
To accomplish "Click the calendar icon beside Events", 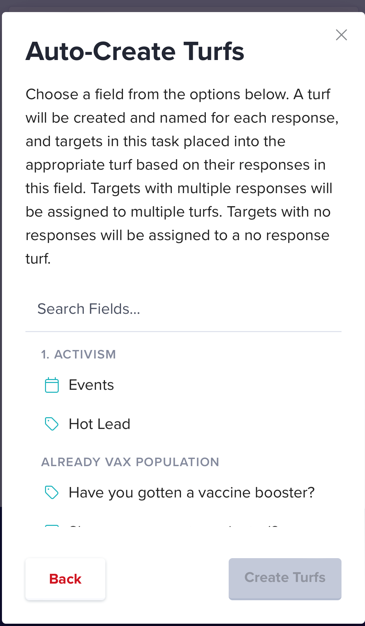I will click(x=52, y=385).
